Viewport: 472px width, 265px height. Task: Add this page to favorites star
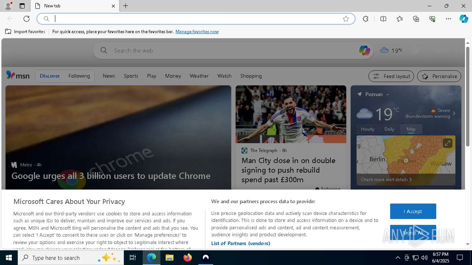(346, 19)
